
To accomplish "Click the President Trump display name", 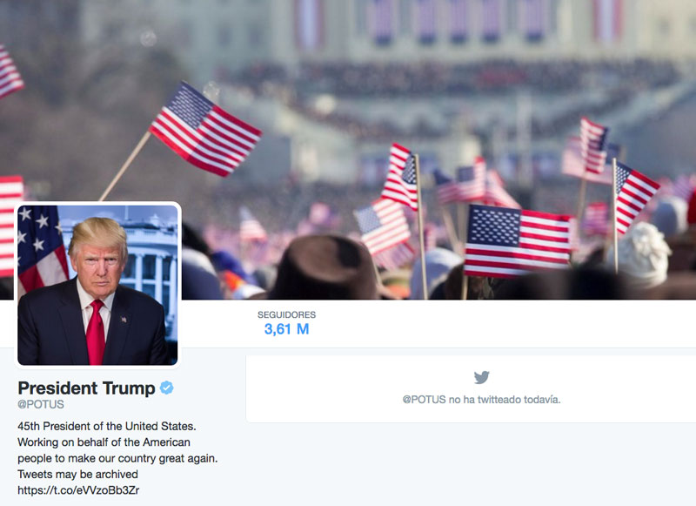I will click(86, 388).
